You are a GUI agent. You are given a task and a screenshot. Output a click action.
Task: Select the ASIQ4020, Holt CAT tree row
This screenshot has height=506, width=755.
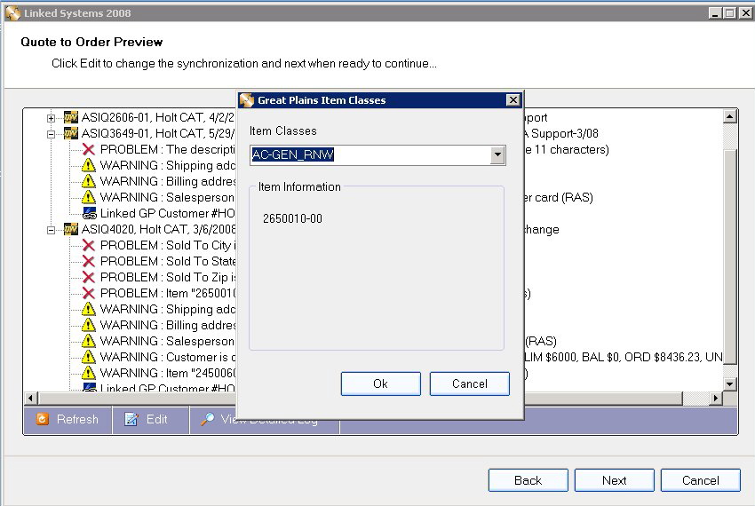(x=158, y=229)
